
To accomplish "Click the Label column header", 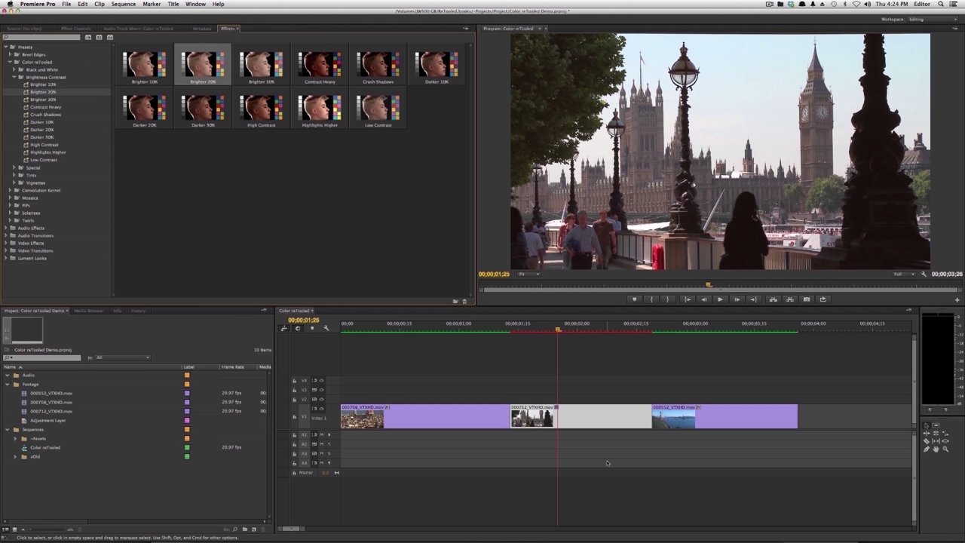I will click(188, 367).
